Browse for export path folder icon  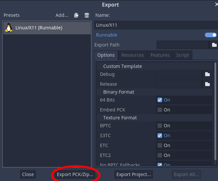click(x=214, y=45)
